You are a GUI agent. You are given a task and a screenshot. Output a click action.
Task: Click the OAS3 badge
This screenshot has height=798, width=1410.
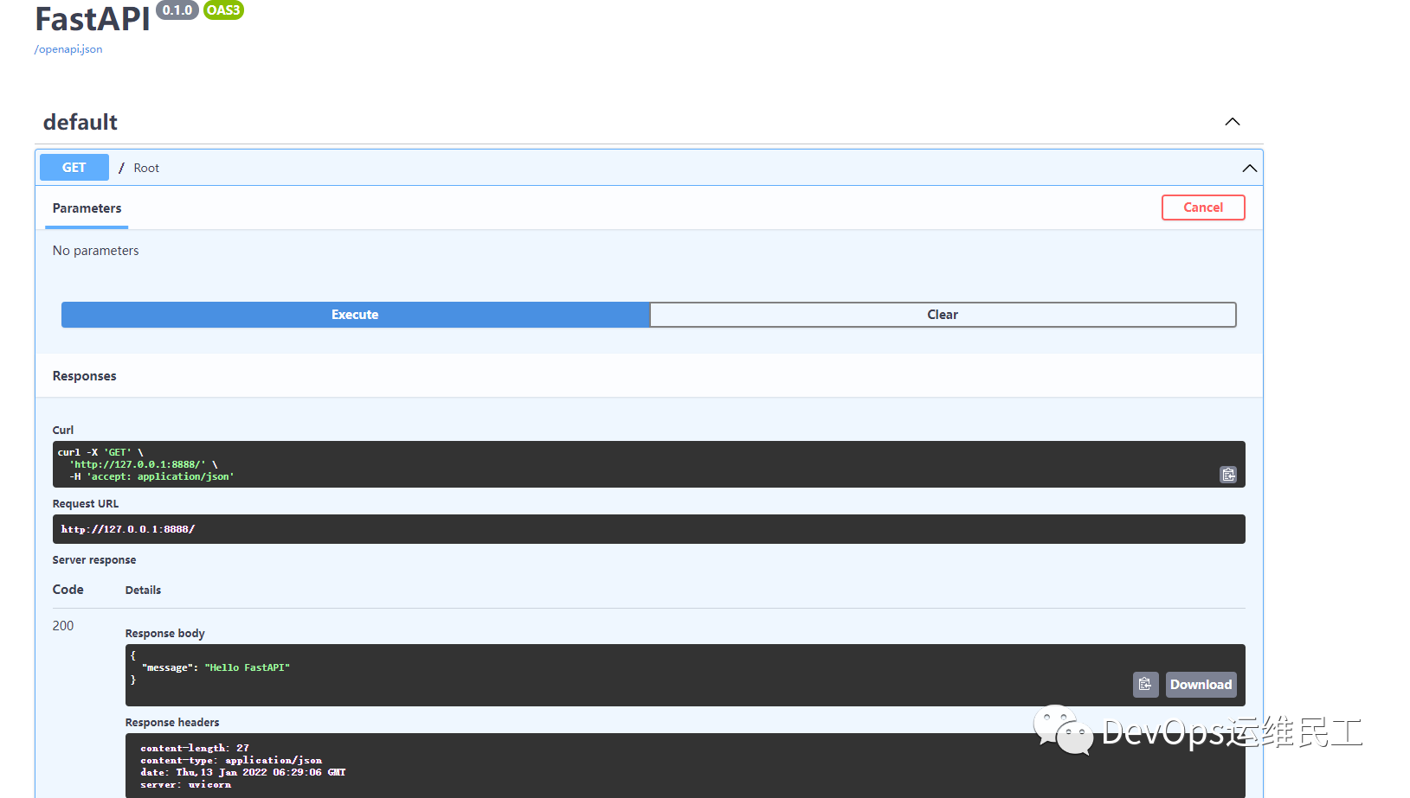pyautogui.click(x=223, y=10)
